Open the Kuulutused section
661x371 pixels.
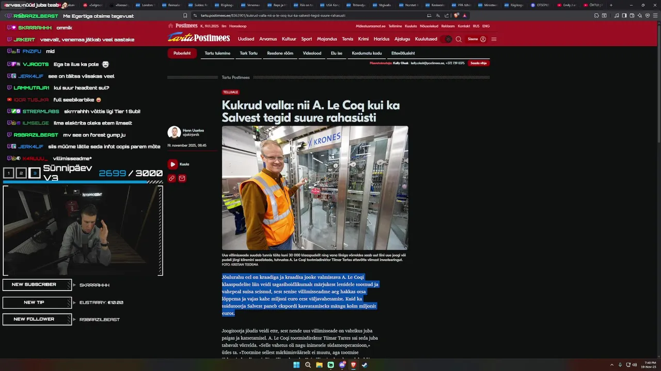click(426, 39)
